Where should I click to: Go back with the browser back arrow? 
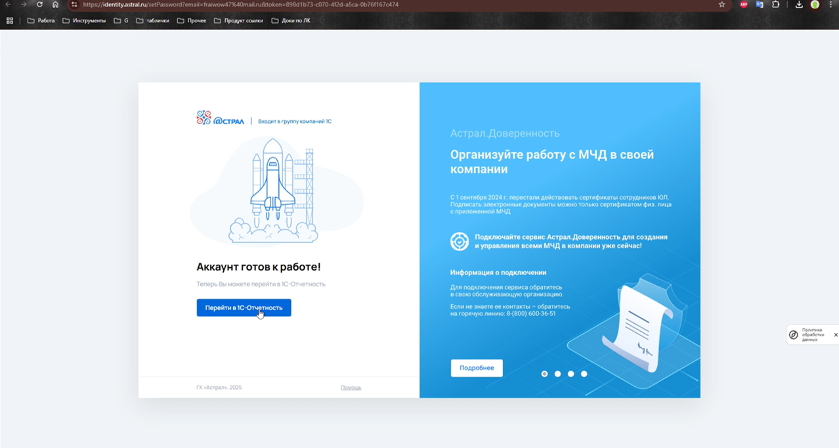coord(8,5)
